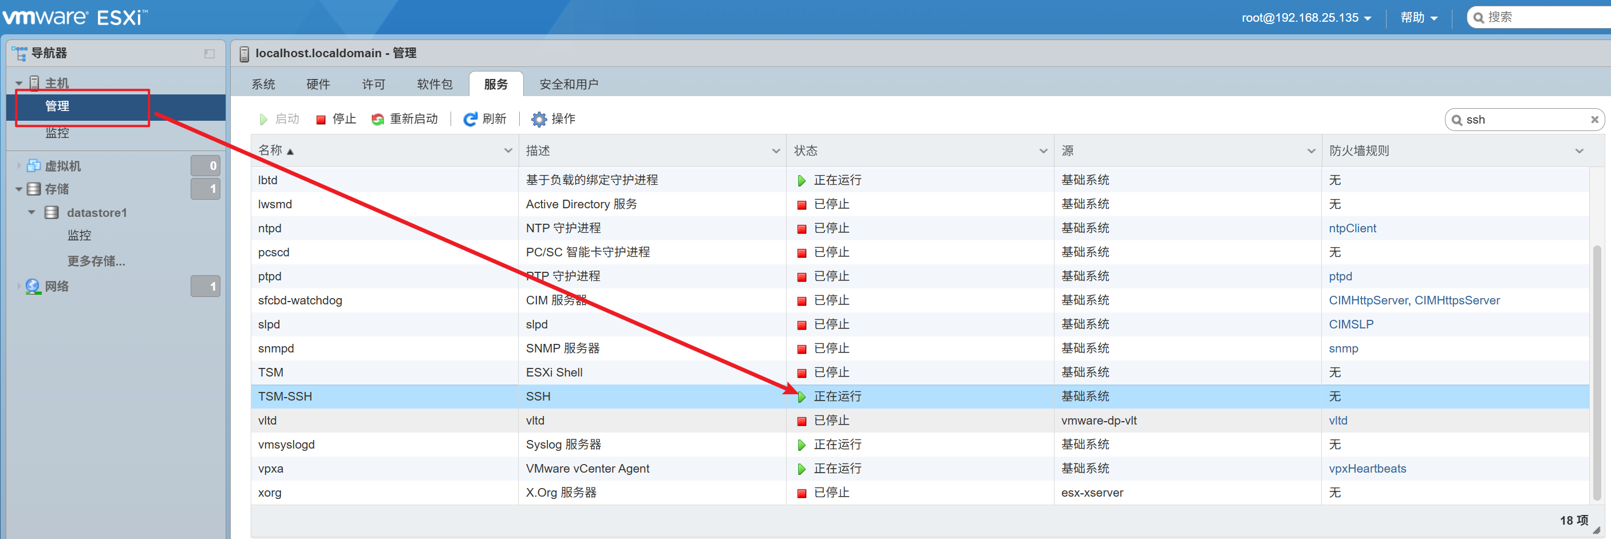
Task: Open the vpxHeartbeats firewall rule link
Action: coord(1367,469)
